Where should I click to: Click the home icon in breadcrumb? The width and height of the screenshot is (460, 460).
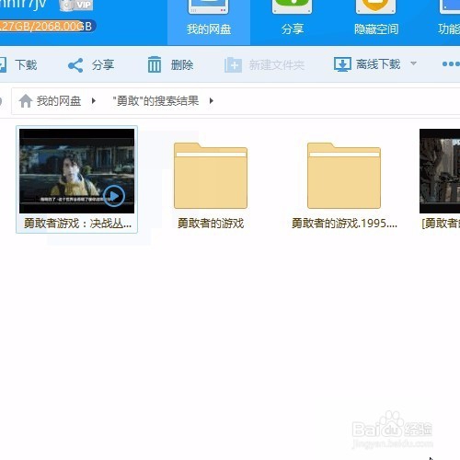26,101
